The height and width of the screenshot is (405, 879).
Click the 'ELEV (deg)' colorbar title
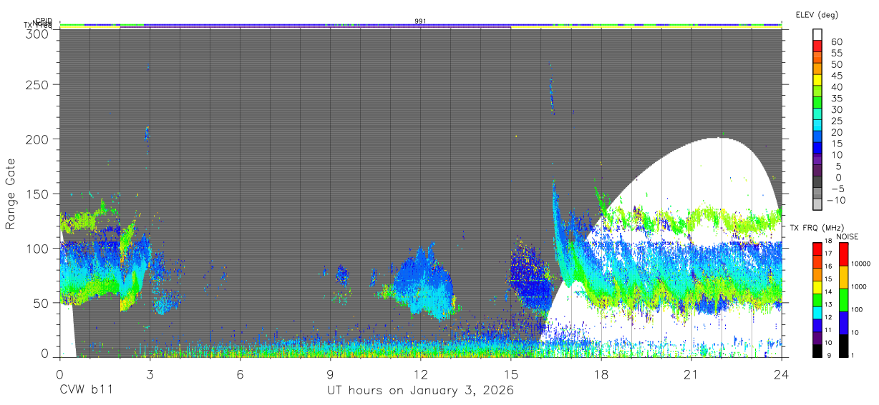817,14
